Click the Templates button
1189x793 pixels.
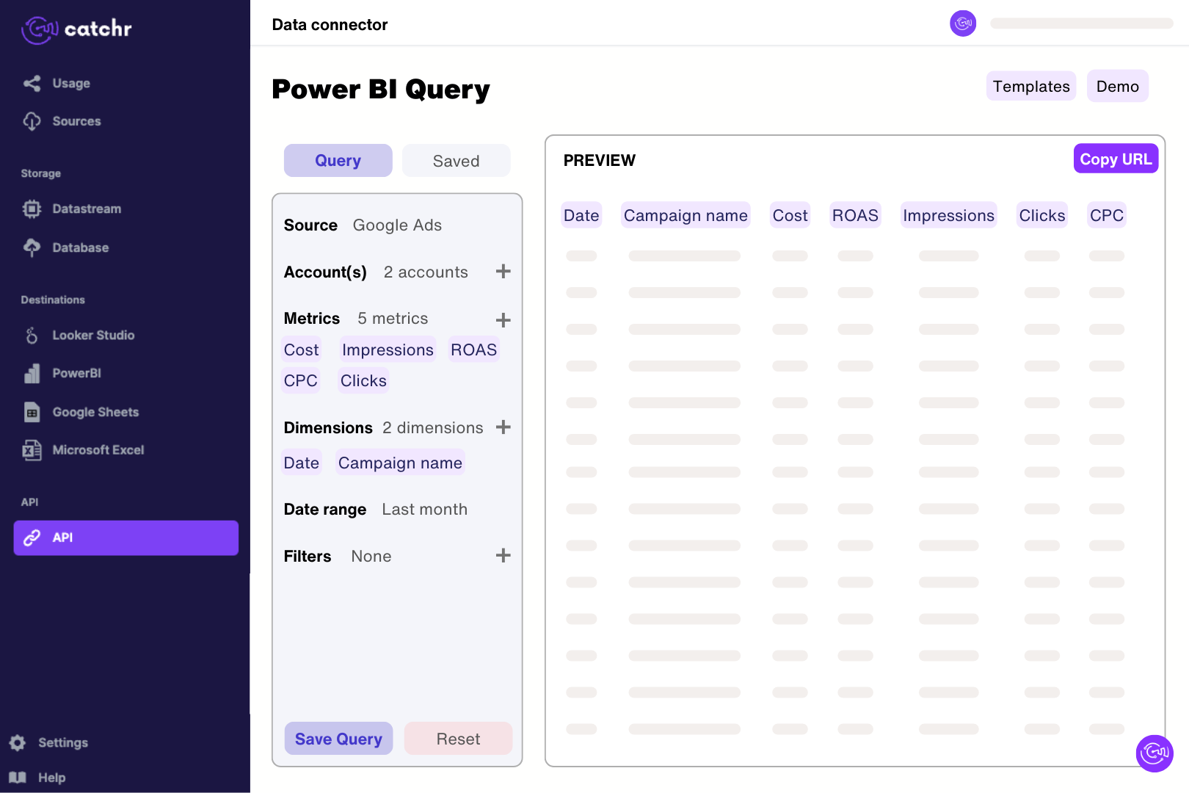click(x=1031, y=87)
